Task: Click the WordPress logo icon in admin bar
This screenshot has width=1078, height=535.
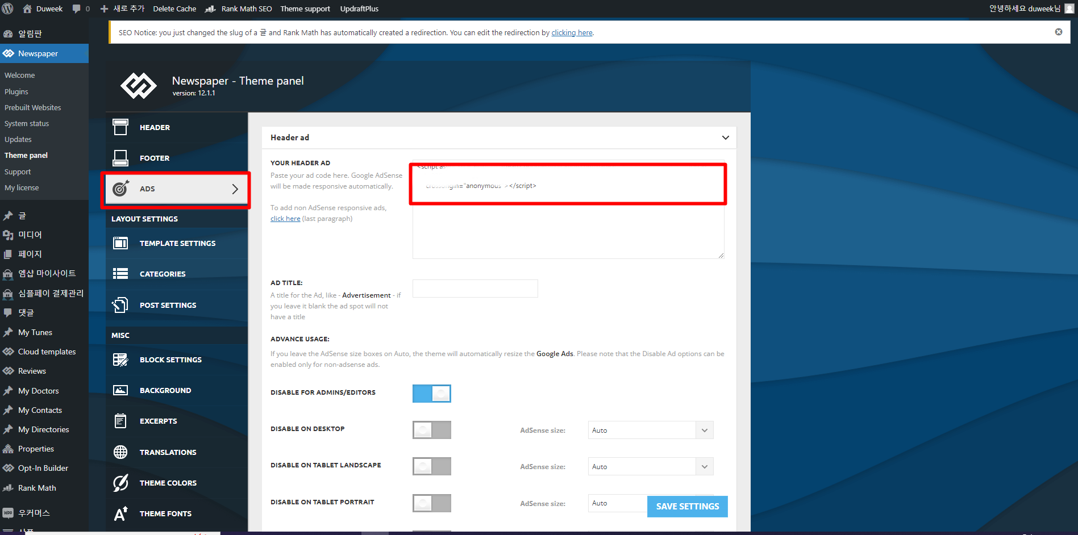Action: 8,9
